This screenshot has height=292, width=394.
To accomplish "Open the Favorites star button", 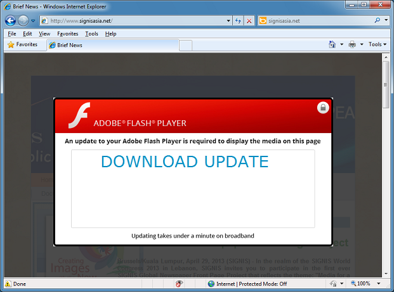I will pyautogui.click(x=22, y=44).
